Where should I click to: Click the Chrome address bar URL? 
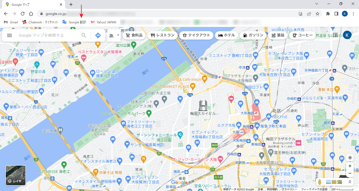(x=56, y=14)
